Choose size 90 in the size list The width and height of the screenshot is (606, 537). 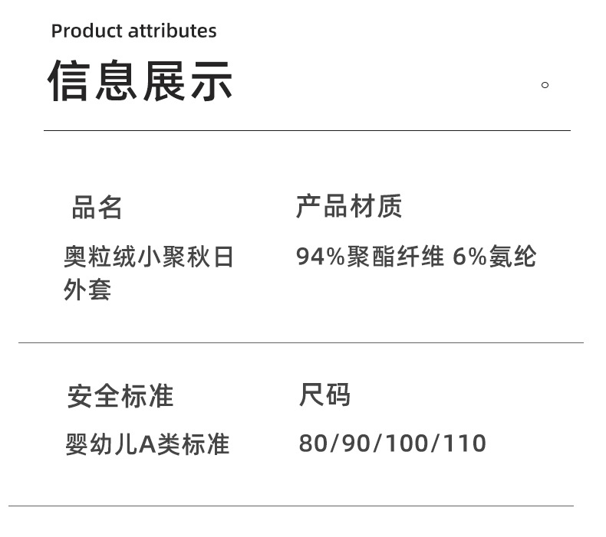tap(356, 444)
